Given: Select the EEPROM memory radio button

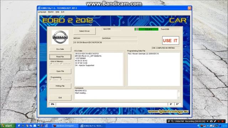Looking at the screenshot, I should [x=61, y=64].
